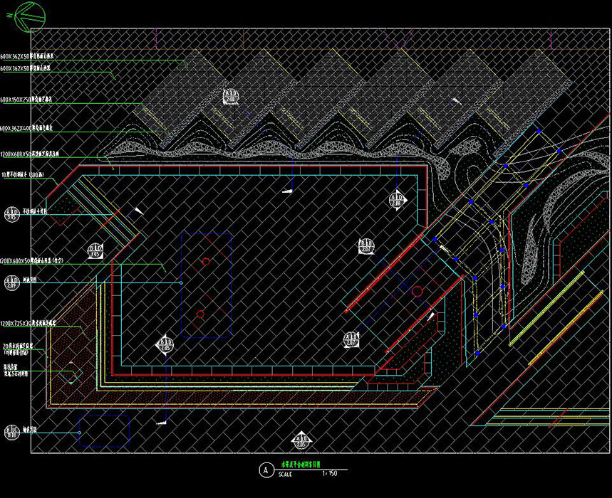
Task: Select the diamond 2.05 marker inside the pool
Action: 162,346
